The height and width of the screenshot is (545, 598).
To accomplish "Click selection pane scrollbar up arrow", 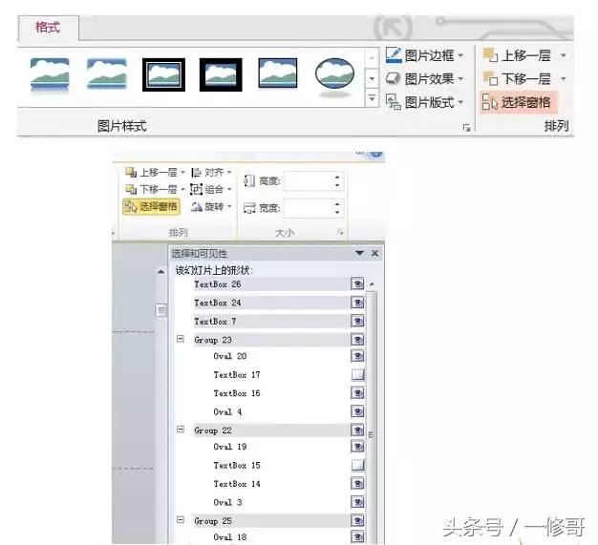I will coord(372,284).
